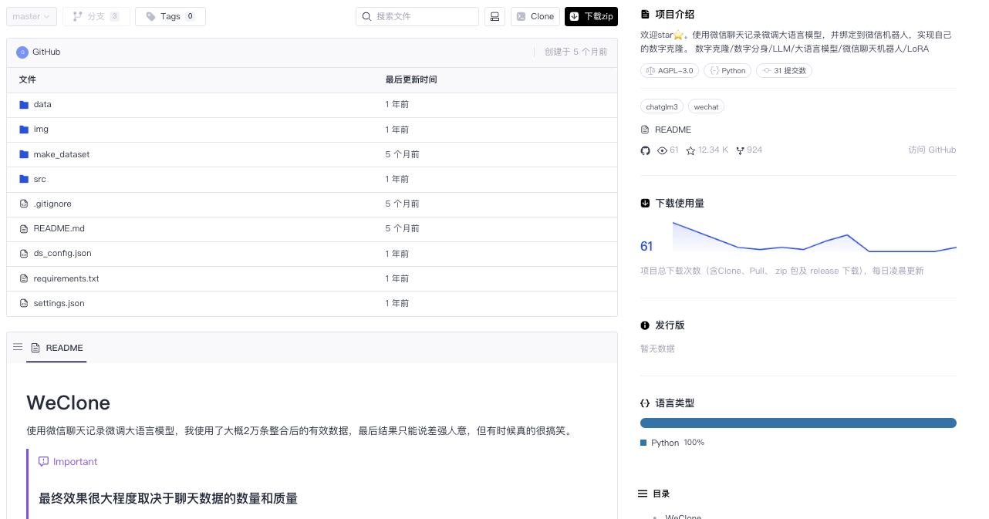Image resolution: width=989 pixels, height=519 pixels.
Task: Click the 下载zip download button
Action: pyautogui.click(x=592, y=16)
